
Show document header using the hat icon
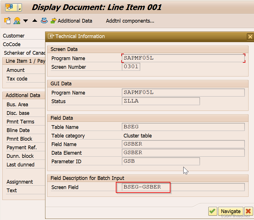44,21
